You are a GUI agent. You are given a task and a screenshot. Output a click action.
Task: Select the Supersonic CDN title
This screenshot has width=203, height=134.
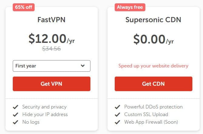(153, 20)
